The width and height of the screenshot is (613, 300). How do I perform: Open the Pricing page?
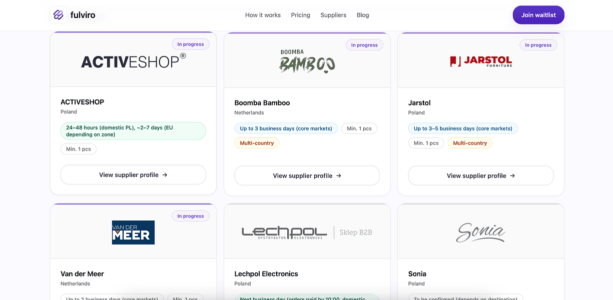pos(300,15)
